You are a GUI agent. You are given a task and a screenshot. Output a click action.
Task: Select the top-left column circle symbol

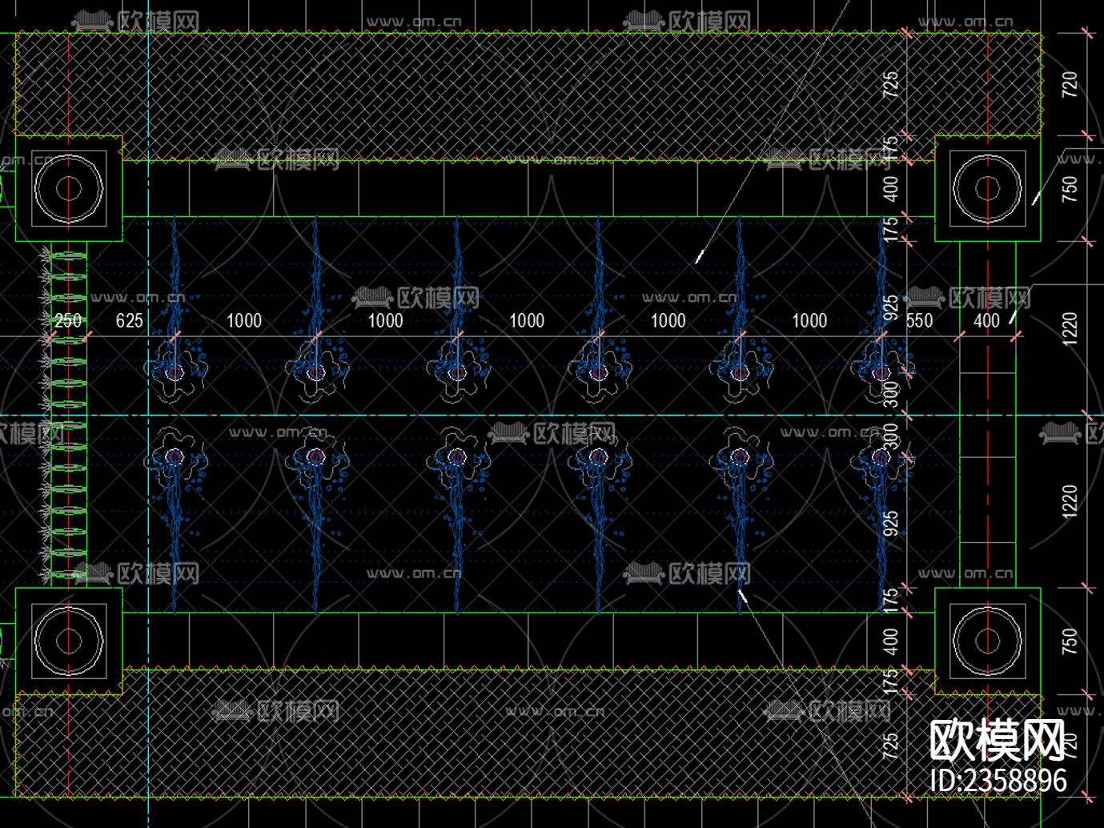tap(69, 188)
